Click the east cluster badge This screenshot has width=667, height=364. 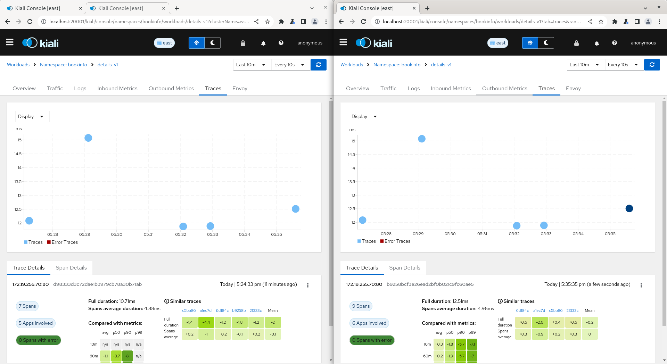coord(164,43)
